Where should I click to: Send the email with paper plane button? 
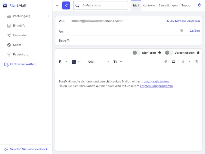[66, 5]
